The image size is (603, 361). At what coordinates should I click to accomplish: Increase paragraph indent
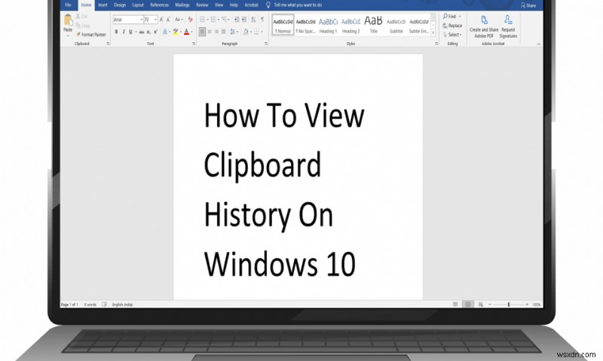click(x=244, y=20)
